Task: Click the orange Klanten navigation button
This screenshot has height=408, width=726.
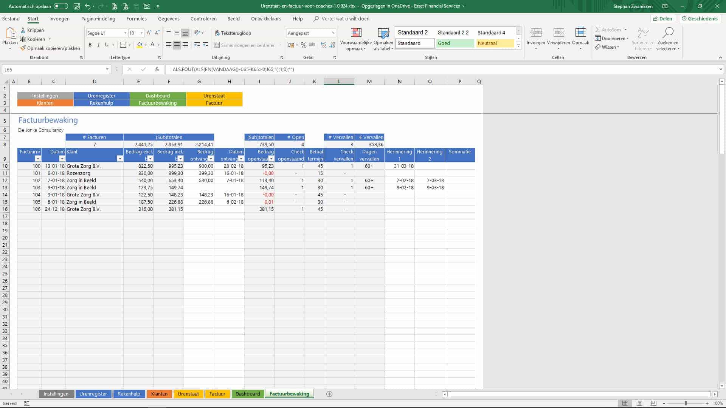Action: click(x=45, y=103)
